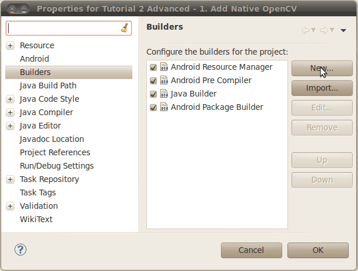Select the Android Pre Compiler builder icon
Image resolution: width=358 pixels, height=271 pixels.
(164, 80)
